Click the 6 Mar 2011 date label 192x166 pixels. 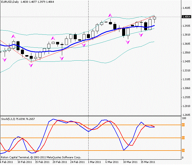coord(112,162)
